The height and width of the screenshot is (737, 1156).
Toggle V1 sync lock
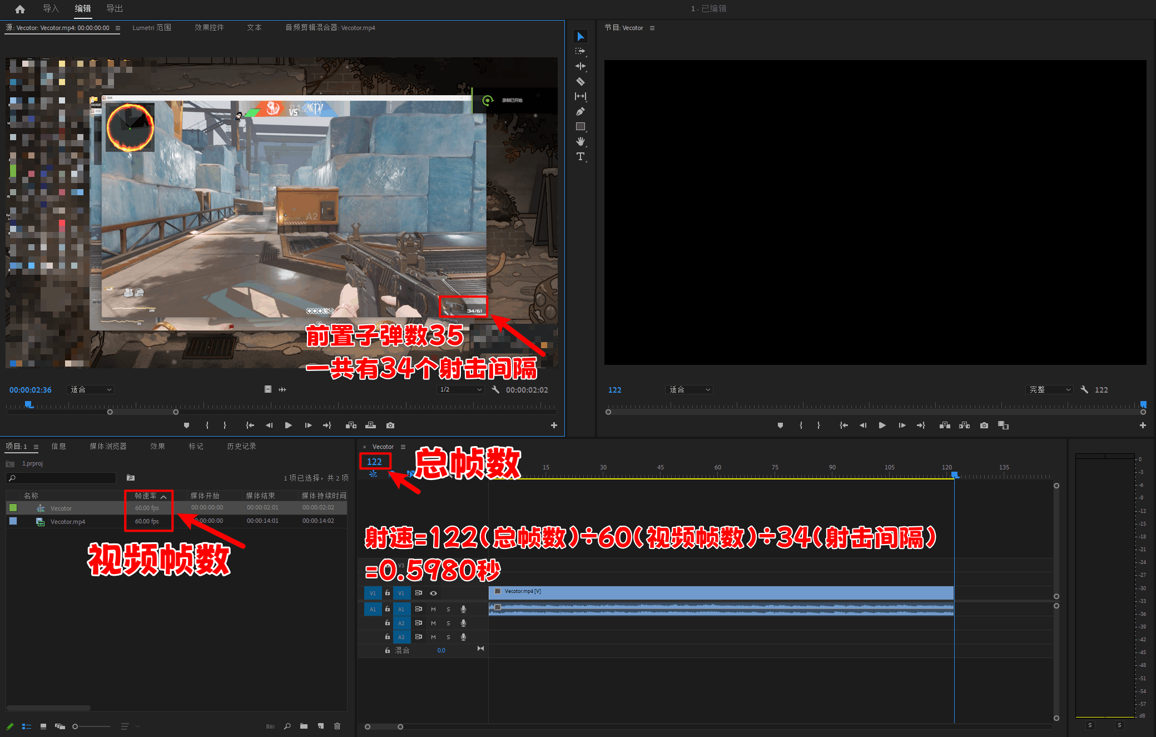(x=419, y=593)
